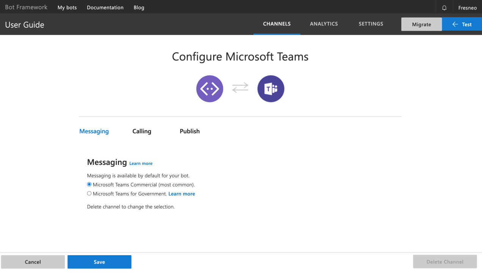The height and width of the screenshot is (273, 482).
Task: Click 'Messaging is available by default' text
Action: (138, 176)
